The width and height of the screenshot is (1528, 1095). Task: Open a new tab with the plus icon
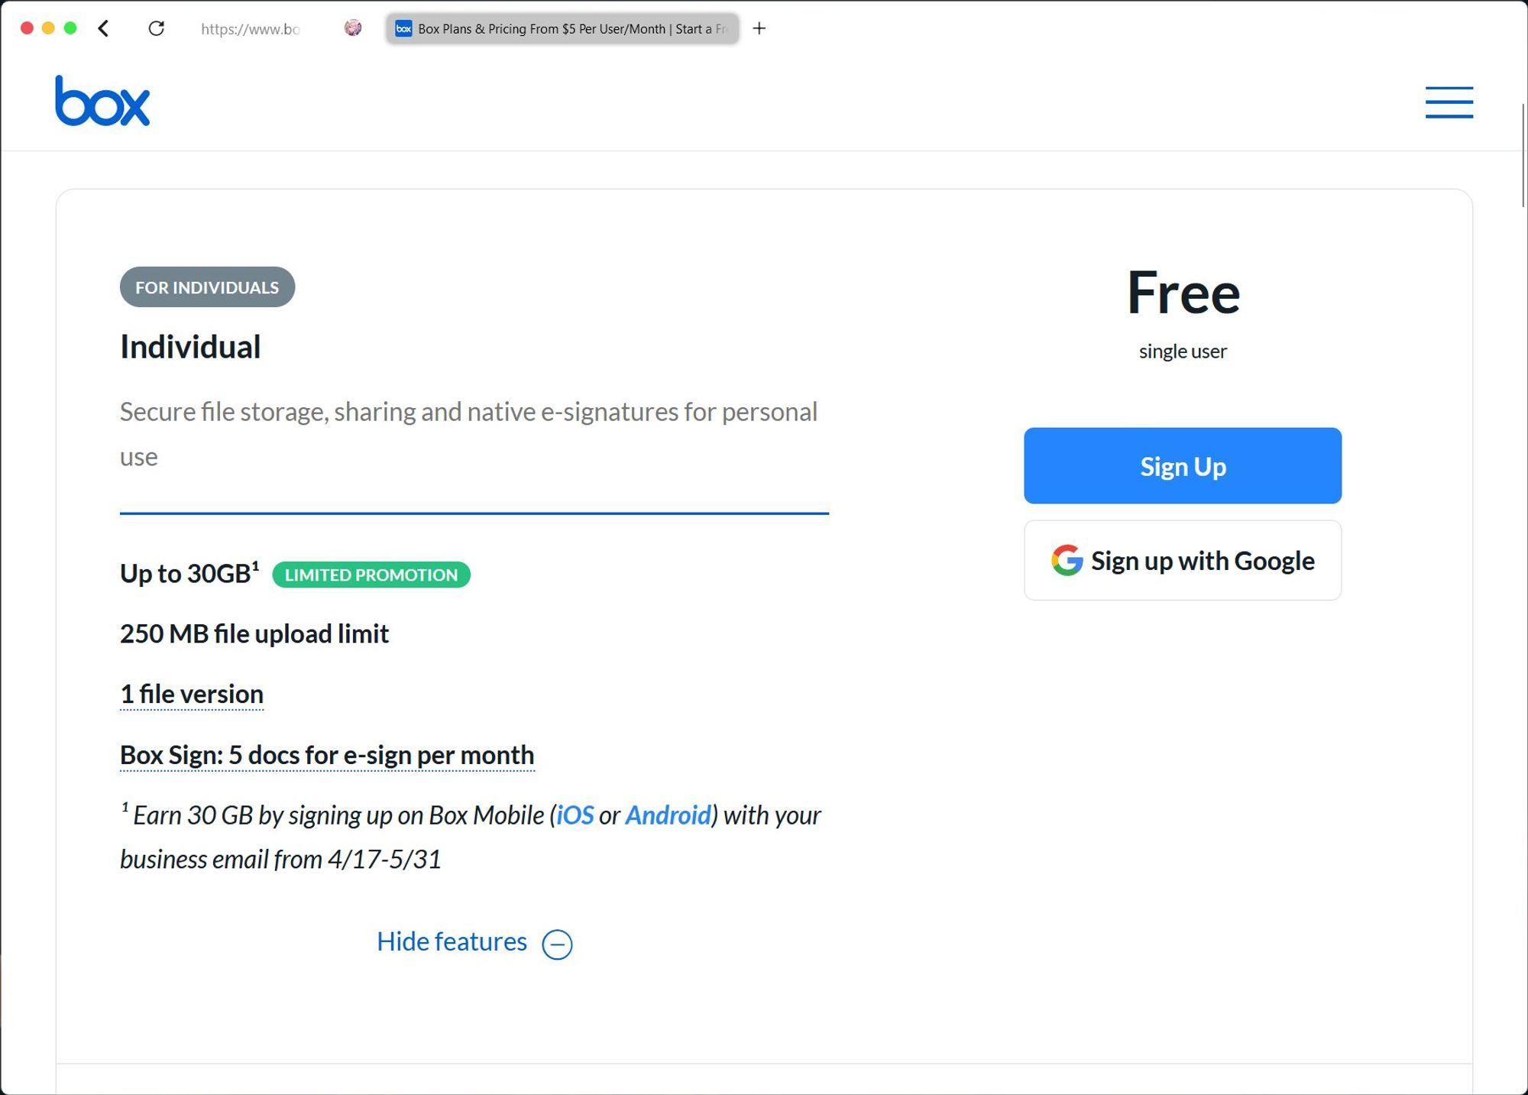click(x=759, y=28)
